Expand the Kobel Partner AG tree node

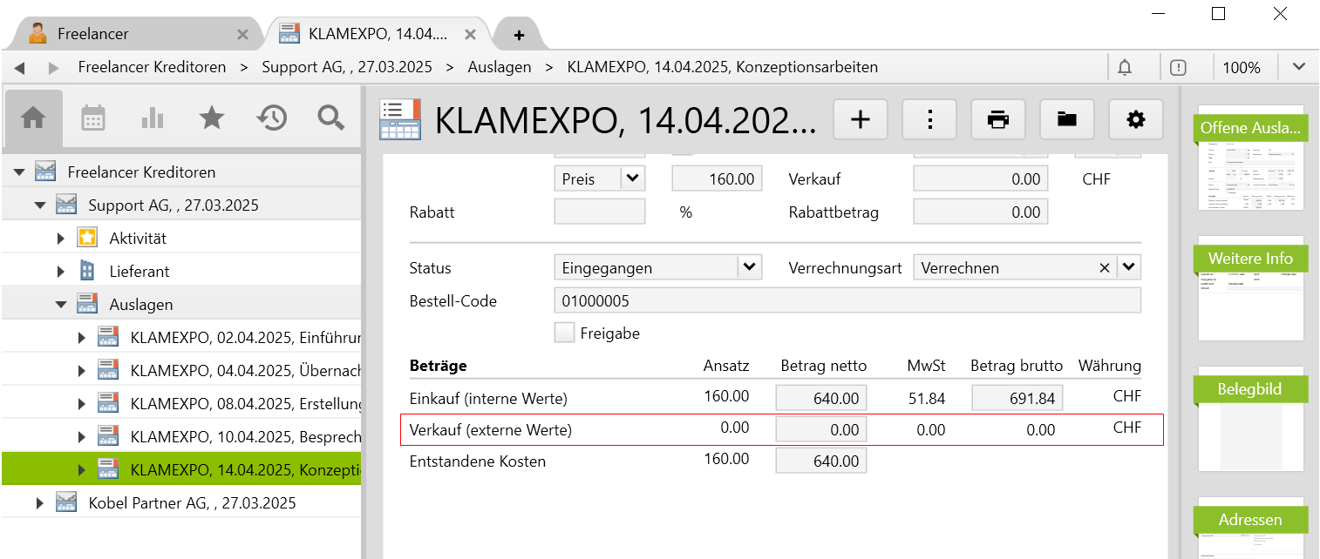(40, 503)
